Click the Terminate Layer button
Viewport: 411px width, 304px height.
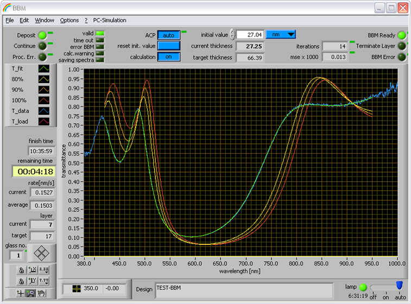402,46
